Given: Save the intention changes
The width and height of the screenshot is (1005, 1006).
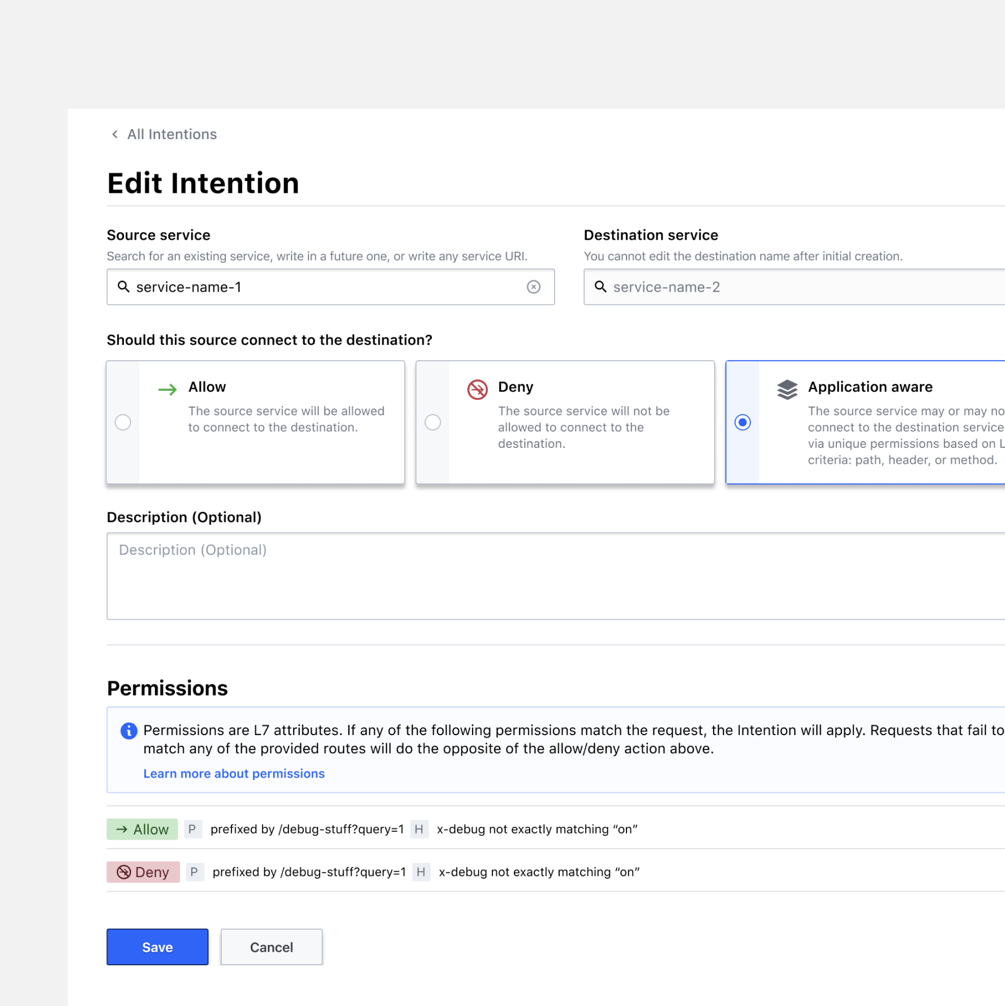Looking at the screenshot, I should pos(157,947).
